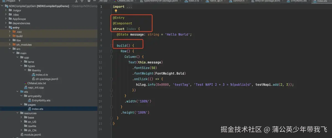
Task: Expand the base resources folder
Action: (22, 117)
